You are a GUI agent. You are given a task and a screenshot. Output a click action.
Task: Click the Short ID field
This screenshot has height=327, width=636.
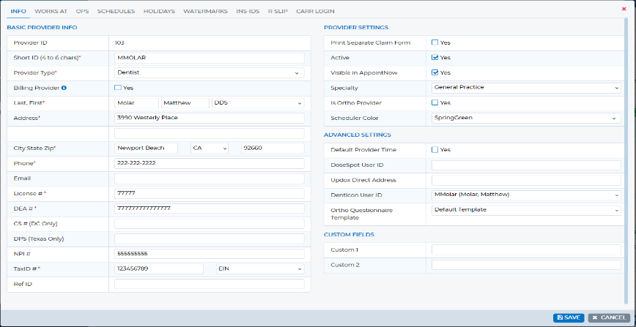[210, 58]
